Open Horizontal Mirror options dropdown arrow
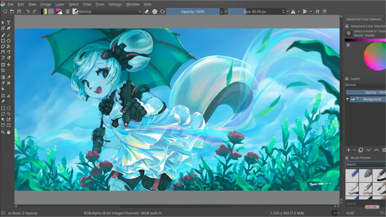Screen dimensions: 386x217 299,11
